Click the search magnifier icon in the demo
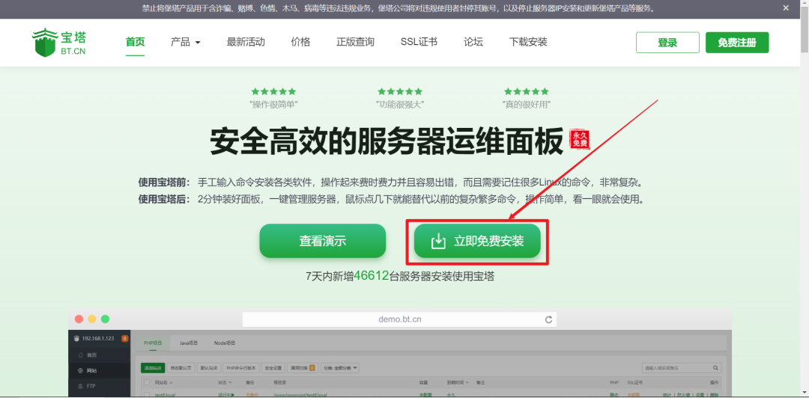This screenshot has width=809, height=398. click(716, 368)
